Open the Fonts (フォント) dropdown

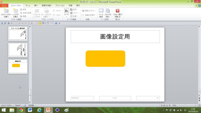coord(75,13)
